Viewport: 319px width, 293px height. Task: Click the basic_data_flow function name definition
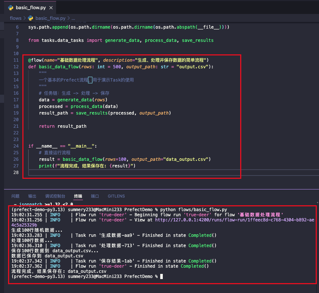pyautogui.click(x=59, y=67)
